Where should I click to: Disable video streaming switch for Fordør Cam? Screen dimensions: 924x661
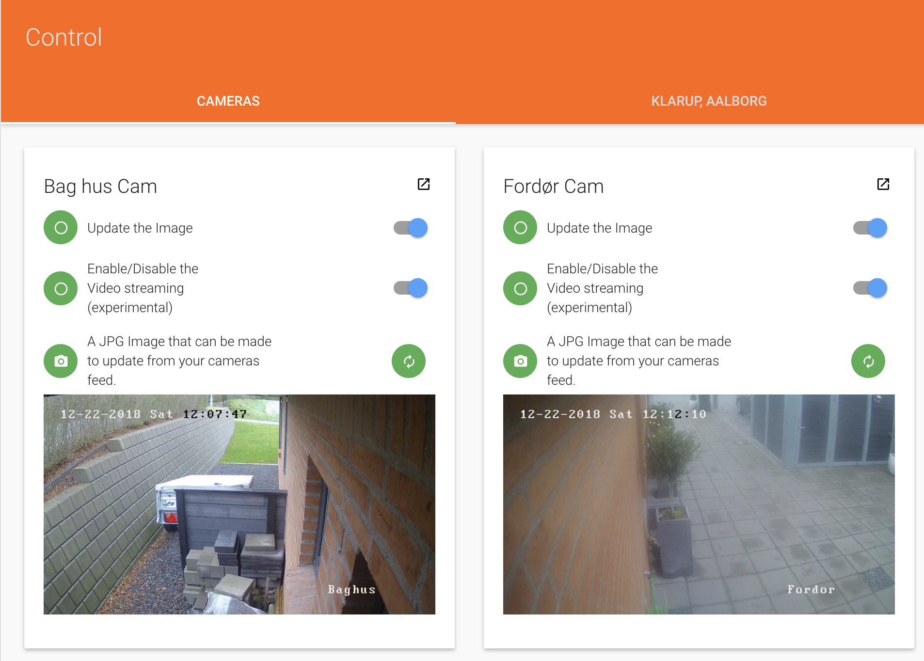[x=870, y=288]
